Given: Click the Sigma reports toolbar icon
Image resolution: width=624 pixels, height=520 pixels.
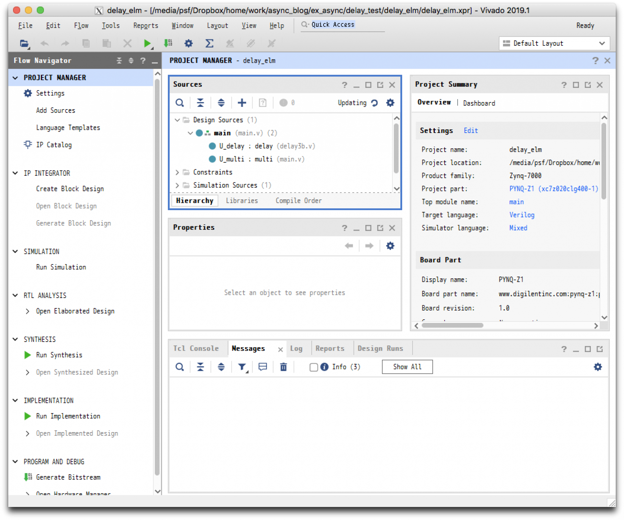Looking at the screenshot, I should point(209,44).
